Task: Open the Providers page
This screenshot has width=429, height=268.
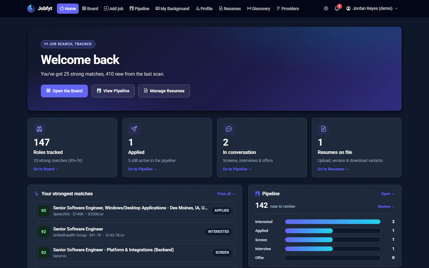Action: tap(288, 9)
